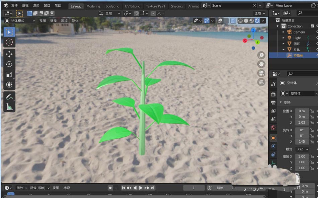Open the 物体模式 object mode dropdown
The width and height of the screenshot is (318, 198).
click(x=20, y=21)
